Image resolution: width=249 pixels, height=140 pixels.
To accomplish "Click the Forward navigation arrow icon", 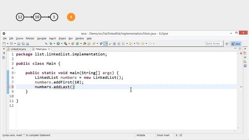I will click(x=150, y=44).
